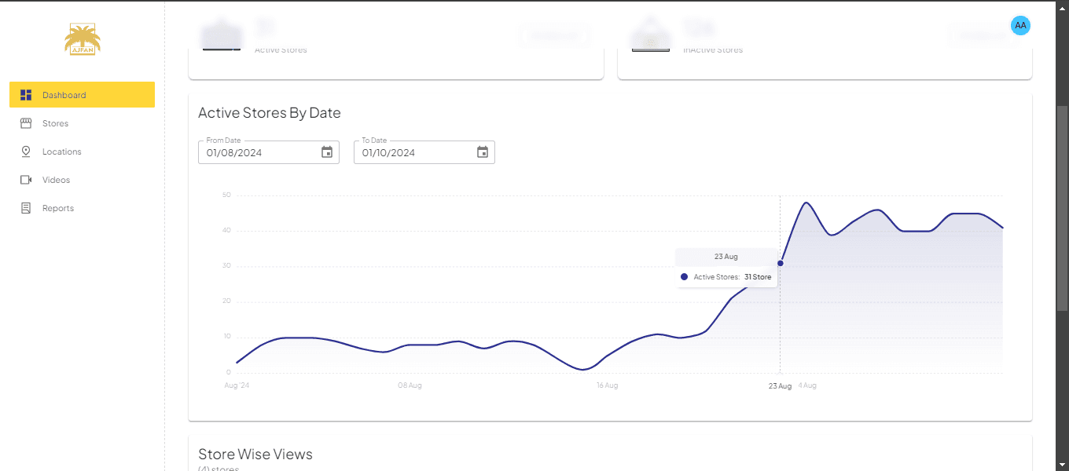This screenshot has width=1069, height=471.
Task: Open the To Date calendar picker icon
Action: tap(483, 152)
